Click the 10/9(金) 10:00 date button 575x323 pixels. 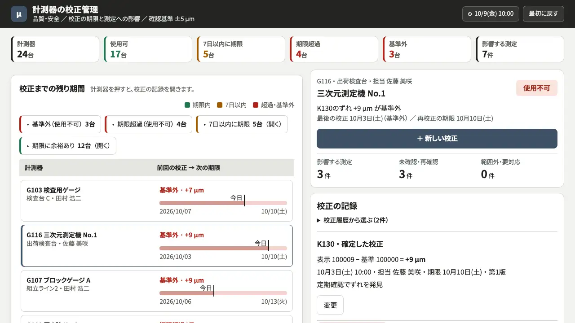(491, 14)
